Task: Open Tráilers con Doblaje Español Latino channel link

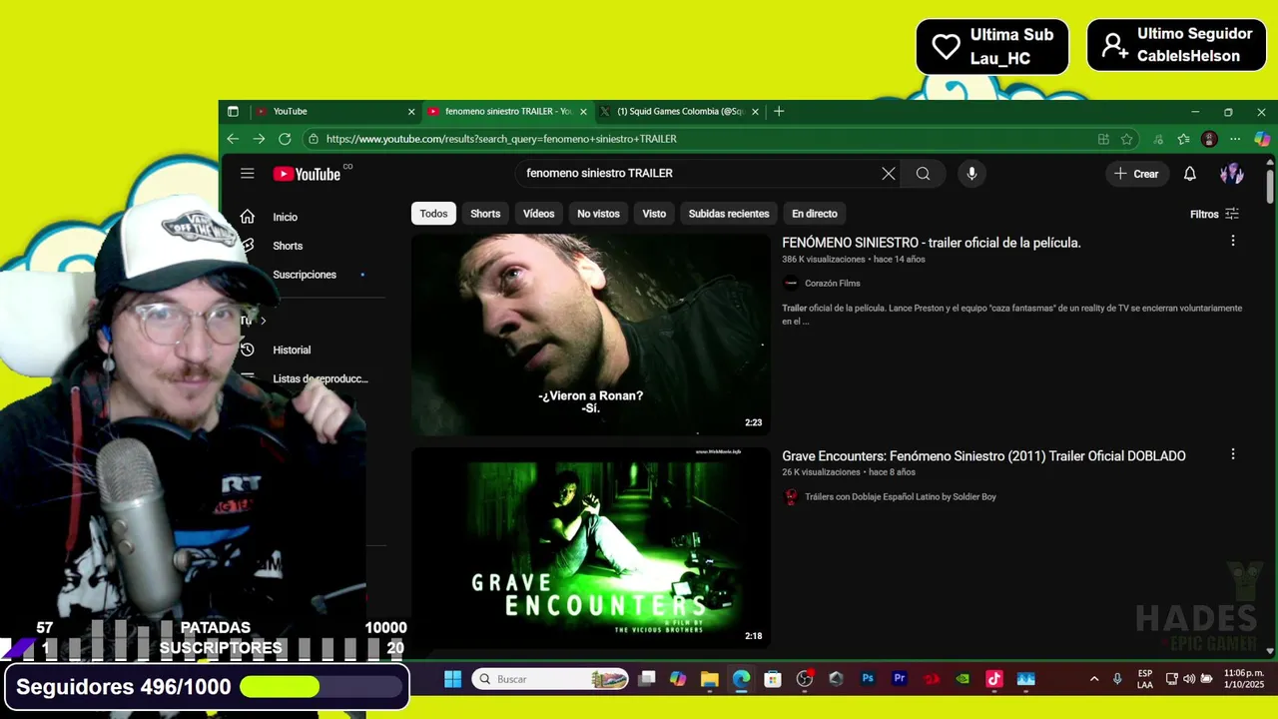Action: [901, 497]
